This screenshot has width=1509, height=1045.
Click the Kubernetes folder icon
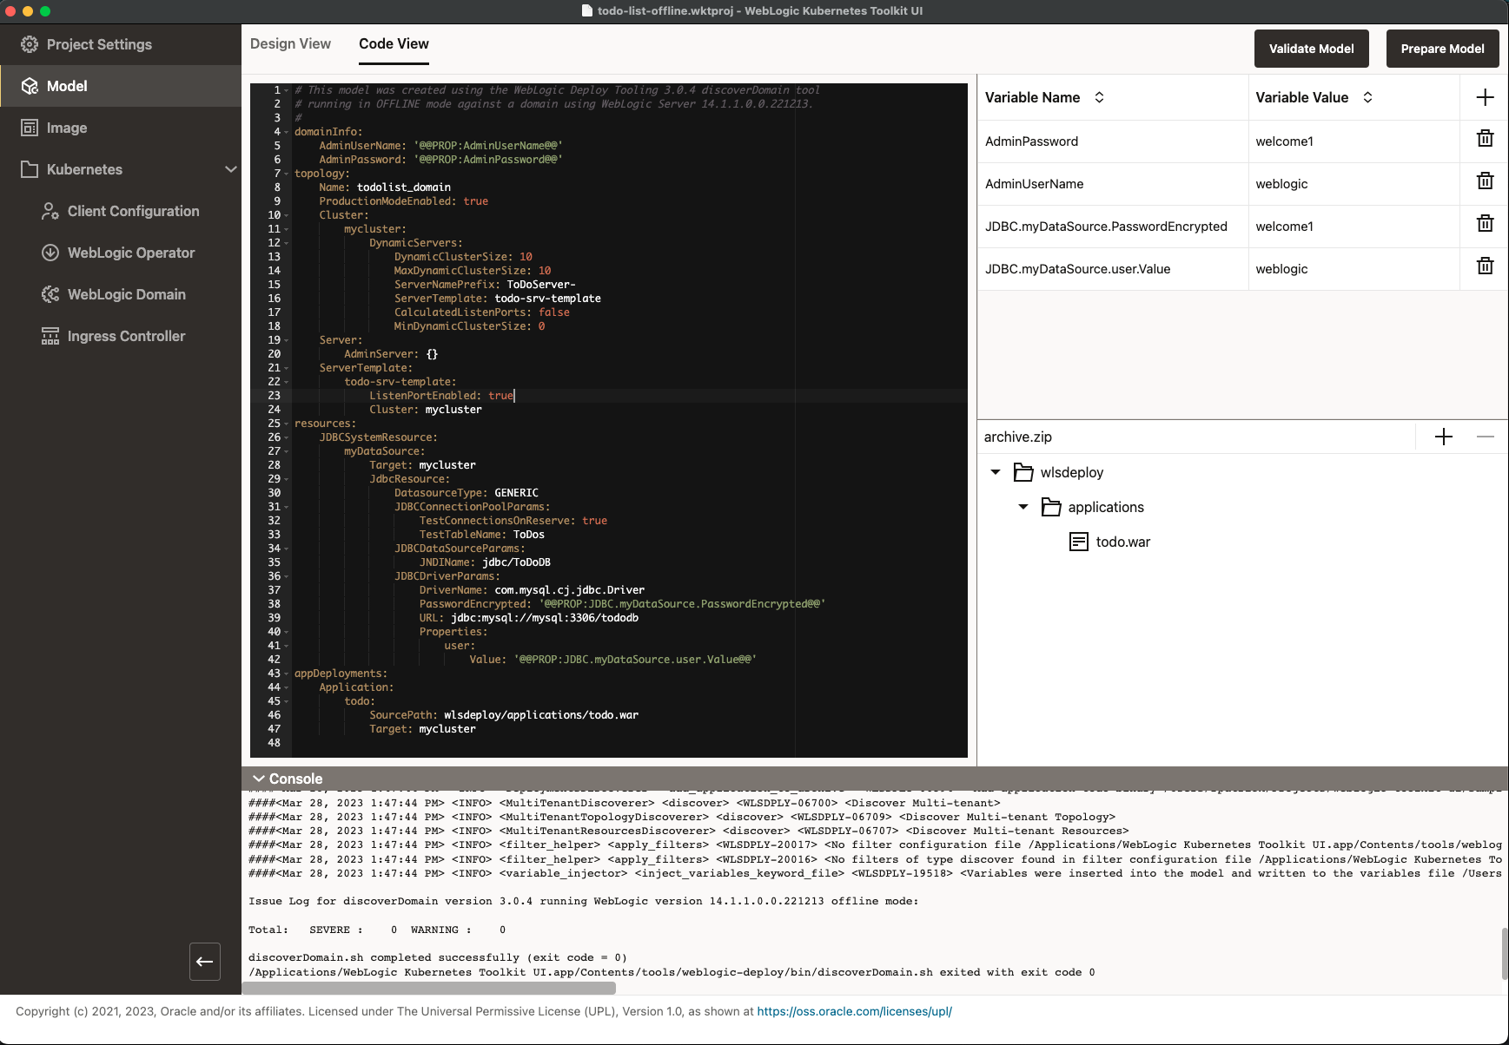(x=30, y=169)
